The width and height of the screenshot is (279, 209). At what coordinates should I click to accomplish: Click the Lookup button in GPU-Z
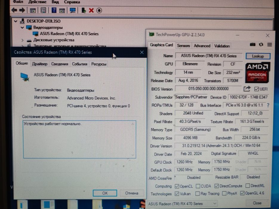coord(258,56)
